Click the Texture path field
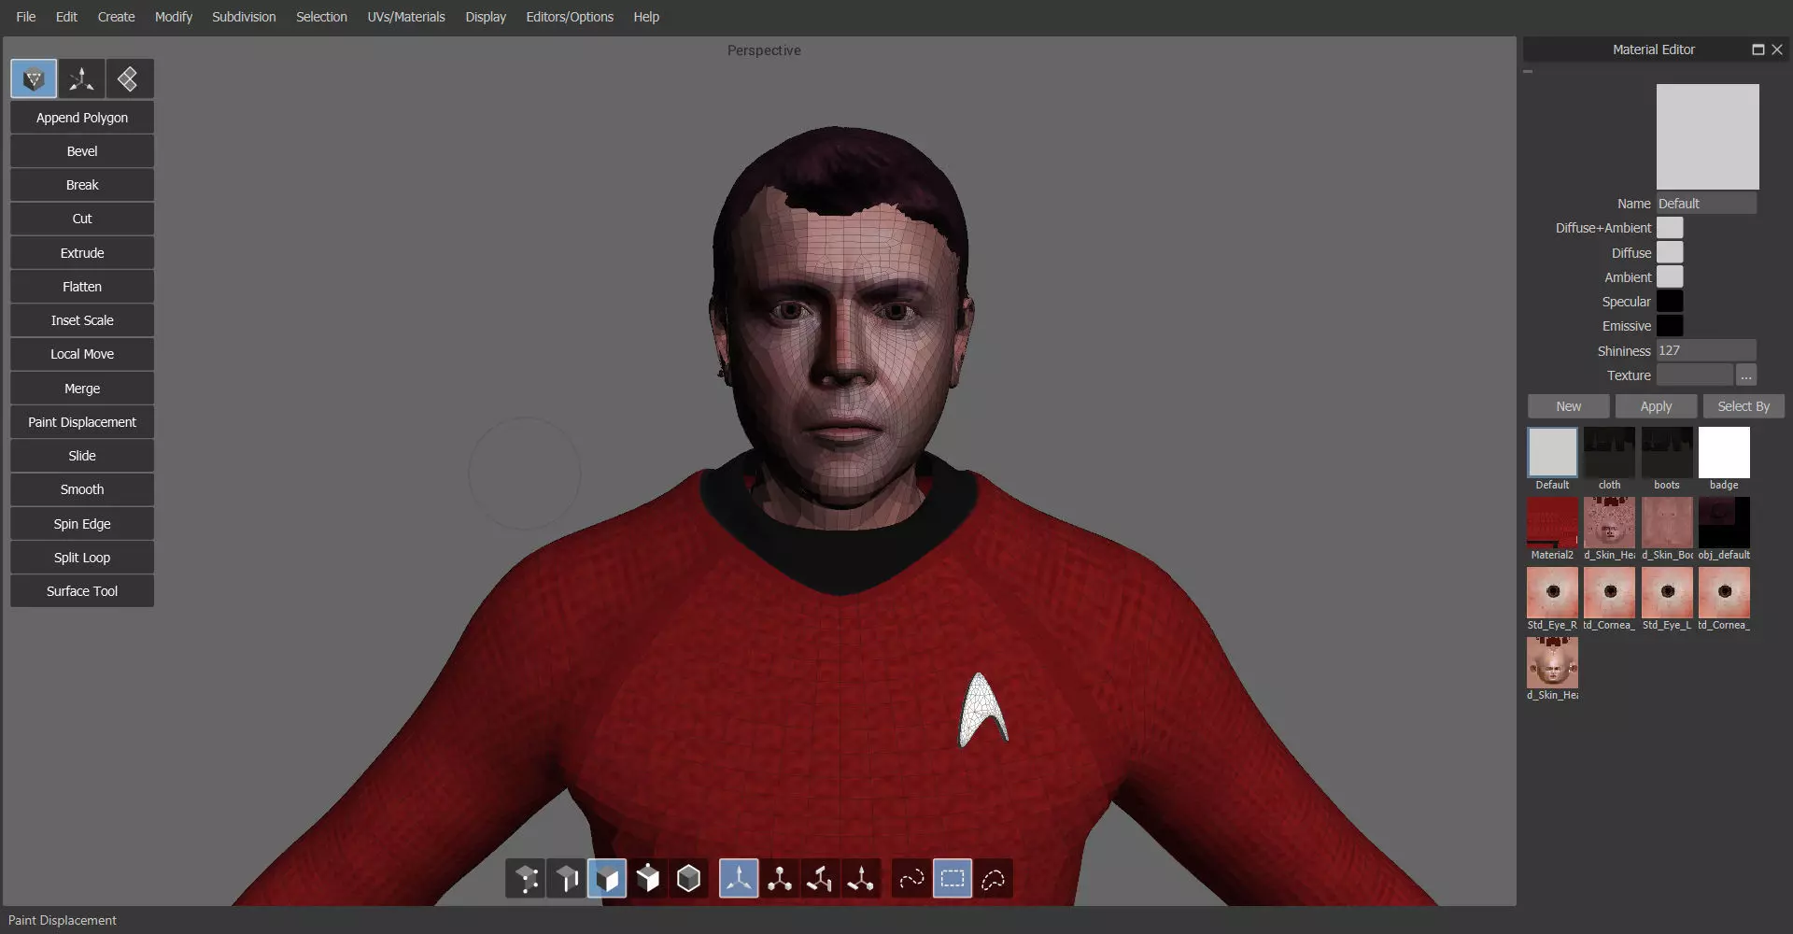 click(x=1695, y=375)
